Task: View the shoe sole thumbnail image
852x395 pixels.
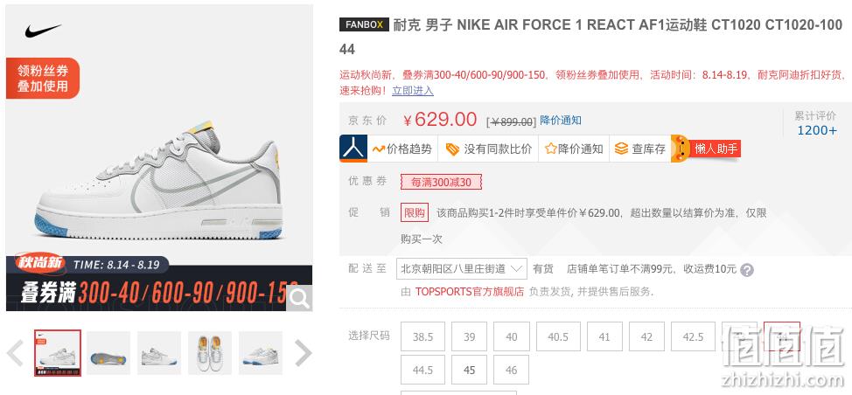Action: 108,353
